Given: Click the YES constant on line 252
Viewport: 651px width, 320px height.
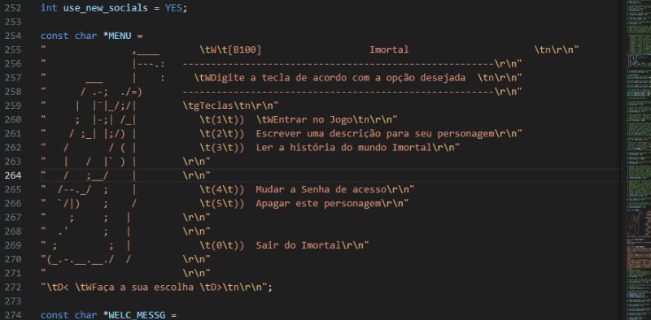Looking at the screenshot, I should [x=173, y=8].
